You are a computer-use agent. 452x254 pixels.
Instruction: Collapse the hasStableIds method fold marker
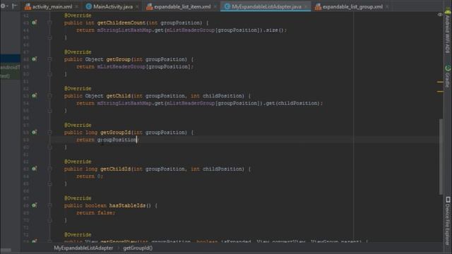coord(49,205)
